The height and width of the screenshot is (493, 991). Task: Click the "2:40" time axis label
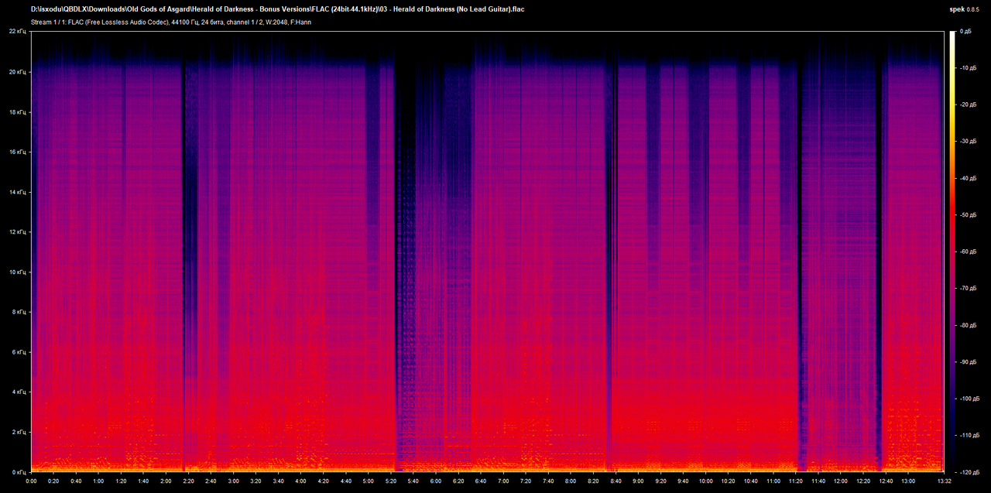tap(211, 481)
